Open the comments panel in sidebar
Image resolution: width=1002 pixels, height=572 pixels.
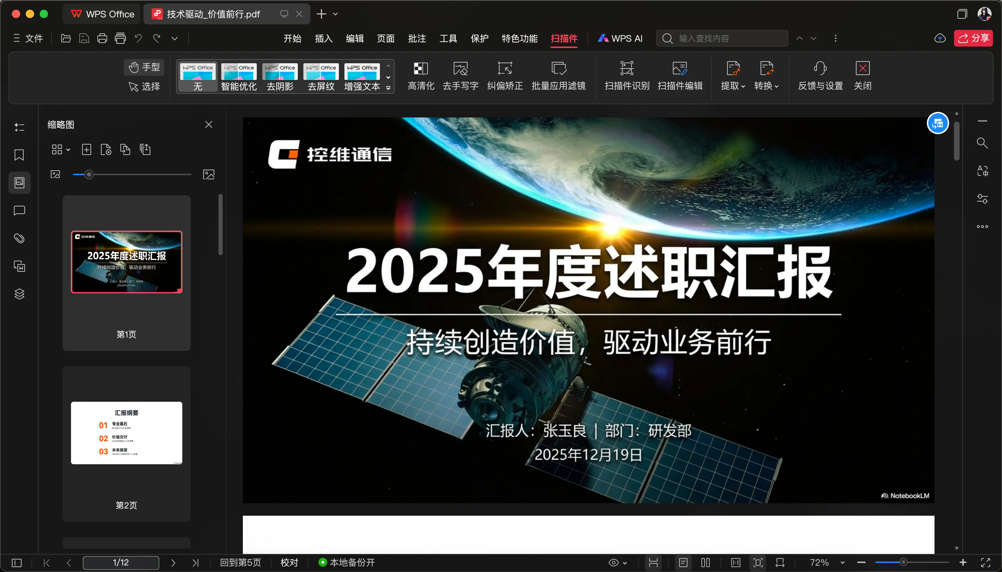[19, 211]
